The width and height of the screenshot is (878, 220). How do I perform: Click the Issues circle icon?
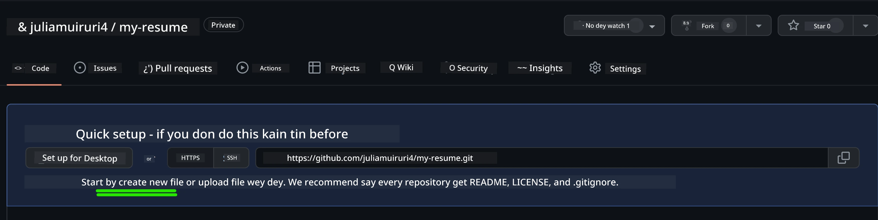(x=80, y=68)
